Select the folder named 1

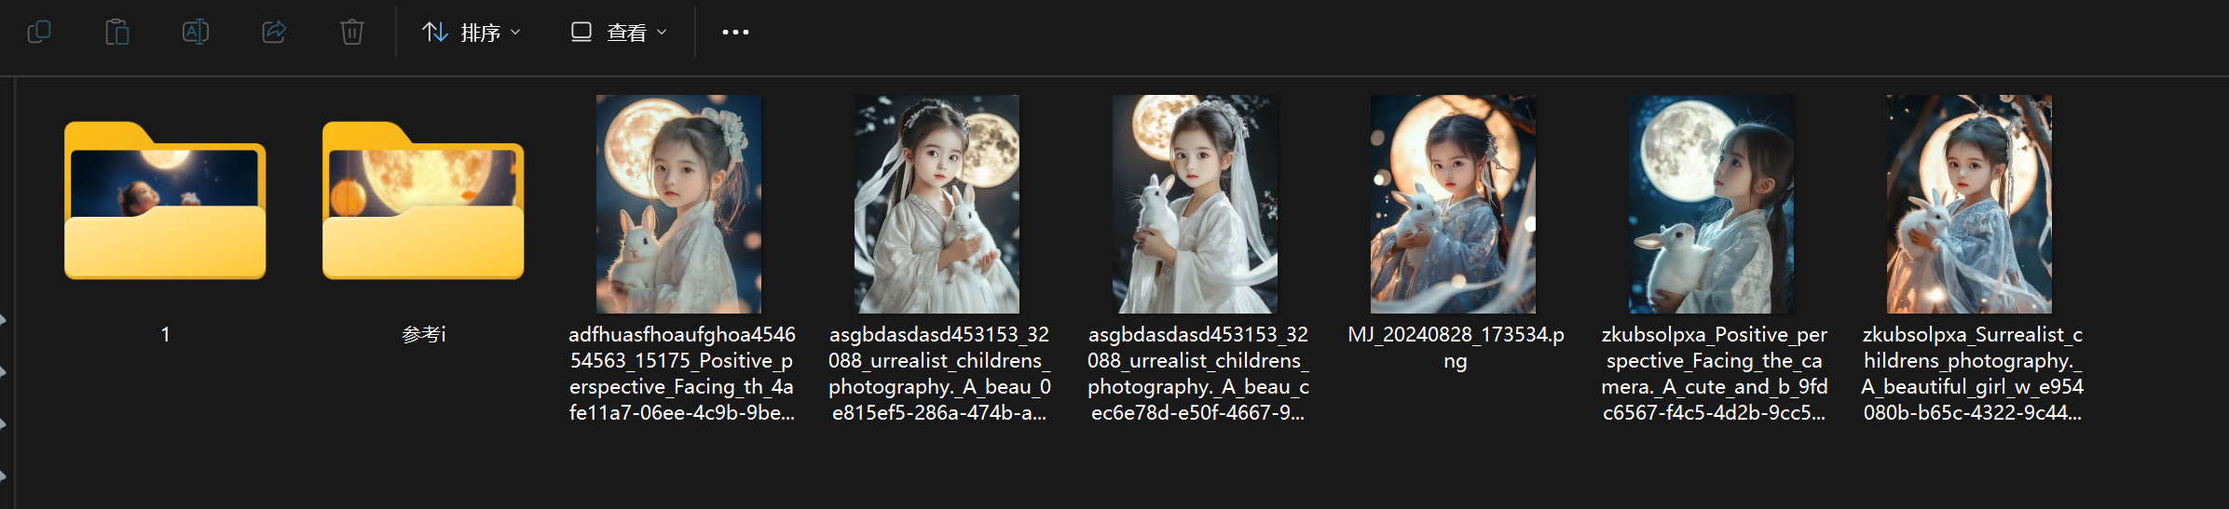[x=165, y=200]
